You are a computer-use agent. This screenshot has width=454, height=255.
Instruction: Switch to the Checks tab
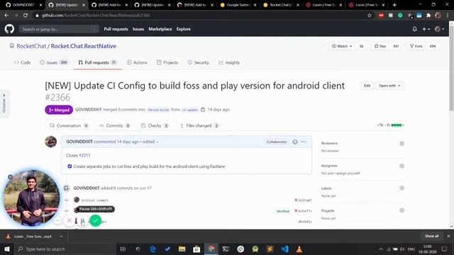pyautogui.click(x=155, y=125)
